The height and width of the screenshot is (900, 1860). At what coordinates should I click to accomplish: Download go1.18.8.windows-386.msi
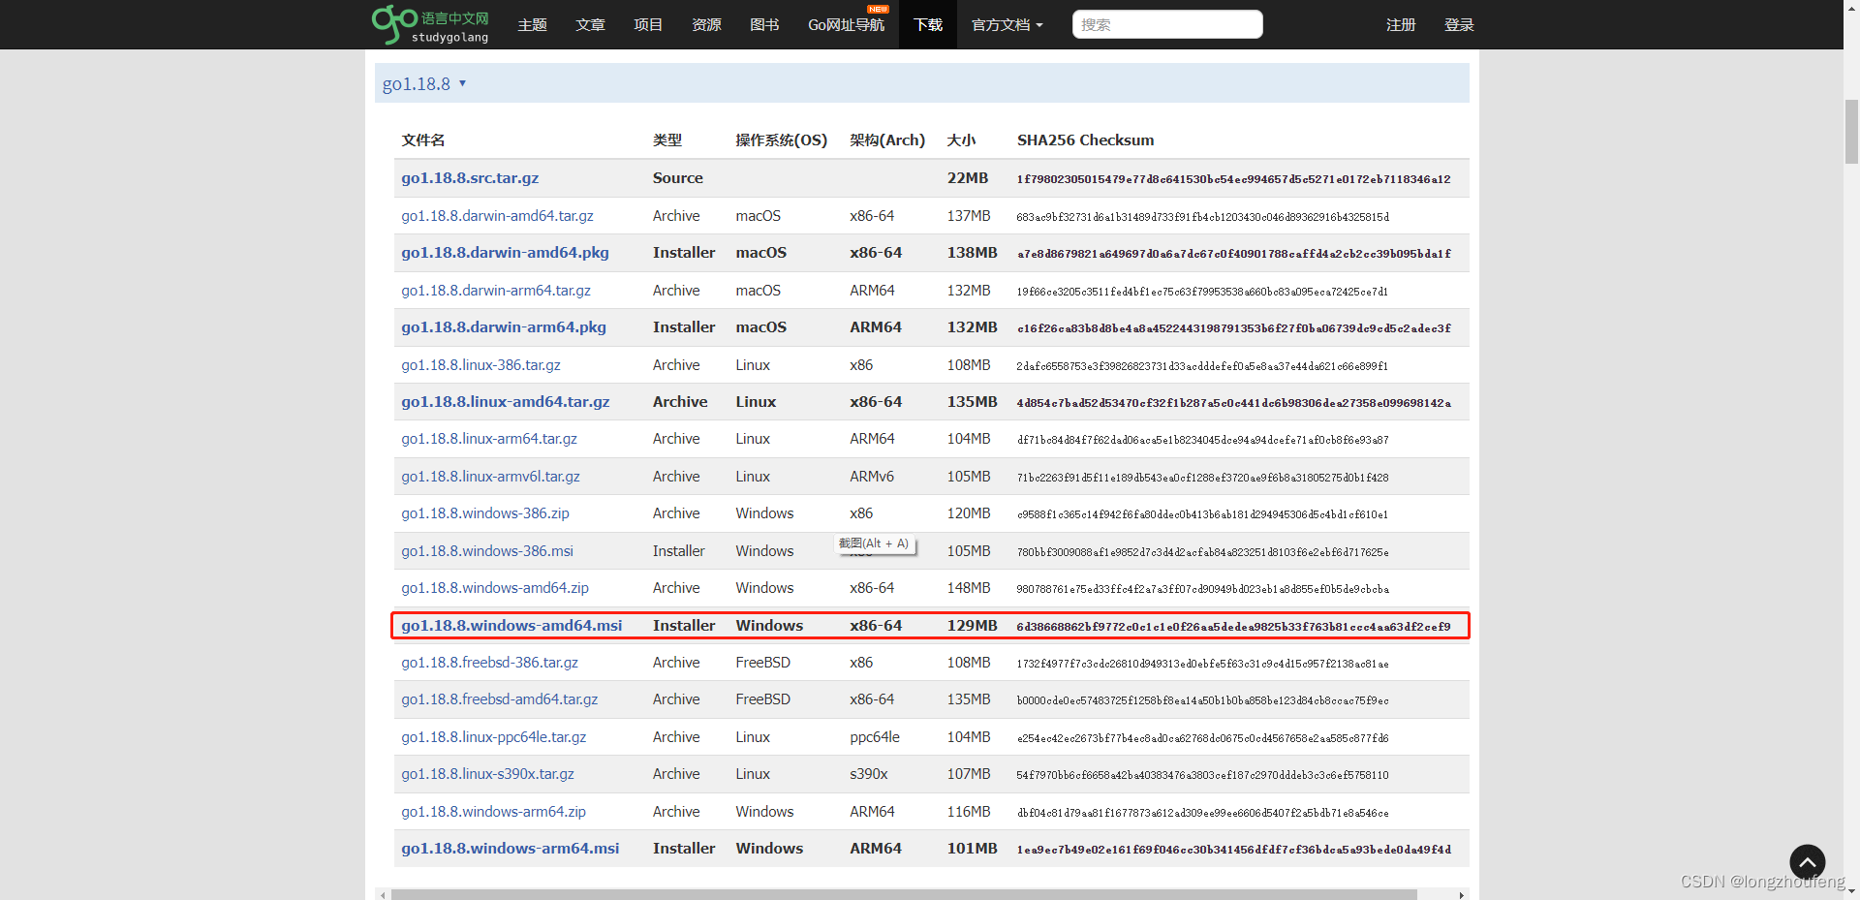click(x=487, y=551)
